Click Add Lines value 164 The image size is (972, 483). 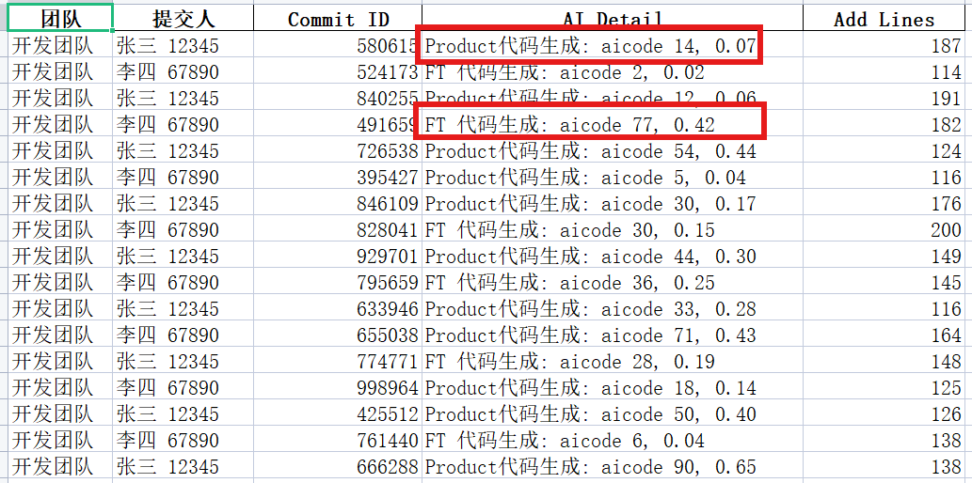(946, 335)
